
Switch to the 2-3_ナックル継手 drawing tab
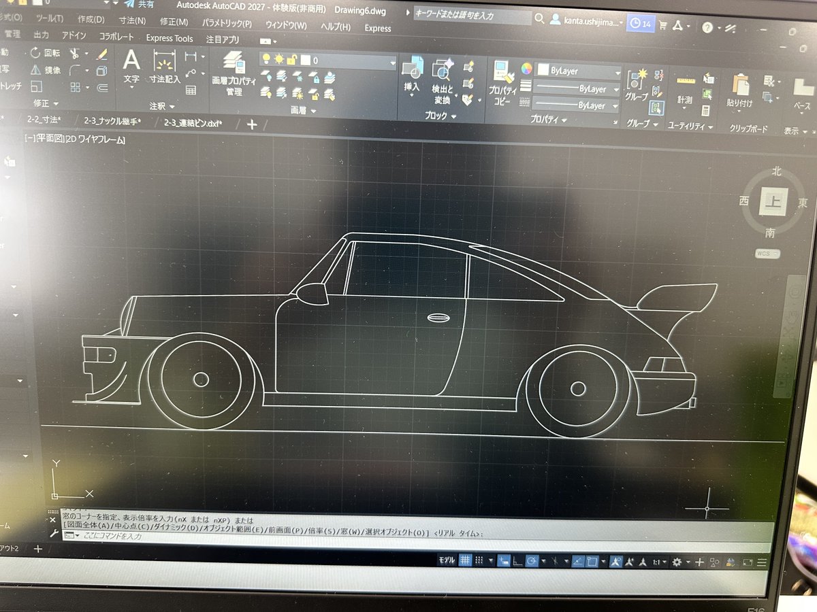(x=112, y=120)
